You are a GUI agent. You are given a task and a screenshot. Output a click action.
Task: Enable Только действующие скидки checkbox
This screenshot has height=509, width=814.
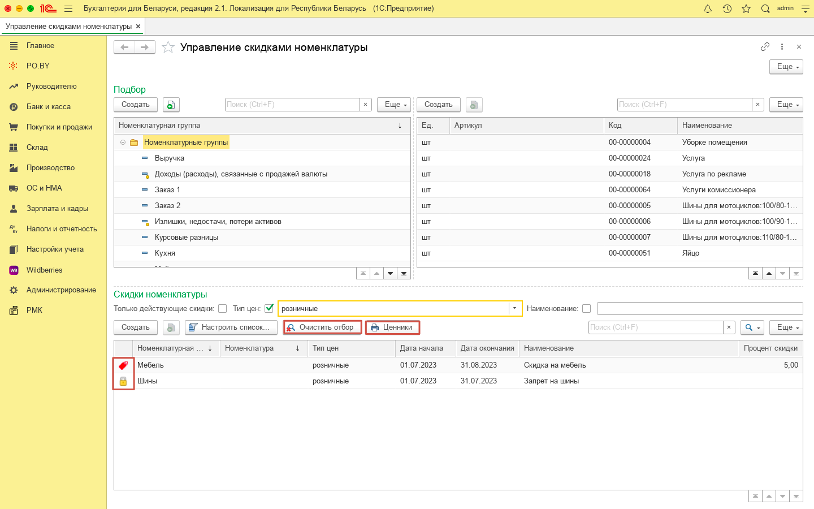[223, 309]
